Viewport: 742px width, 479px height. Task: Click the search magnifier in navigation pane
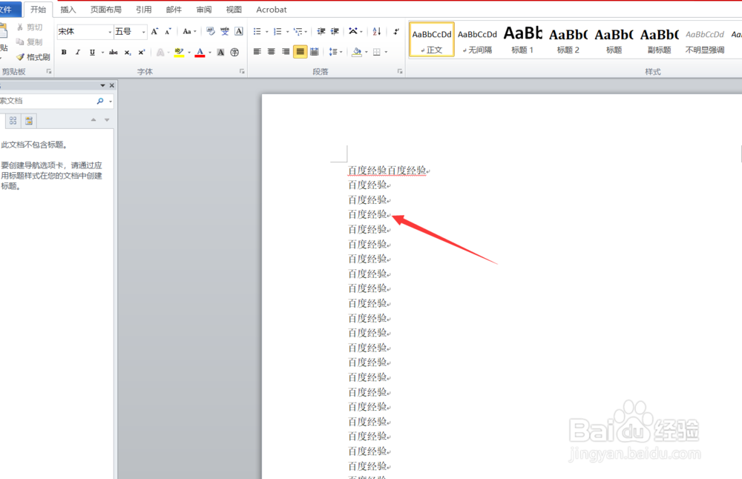pos(100,101)
